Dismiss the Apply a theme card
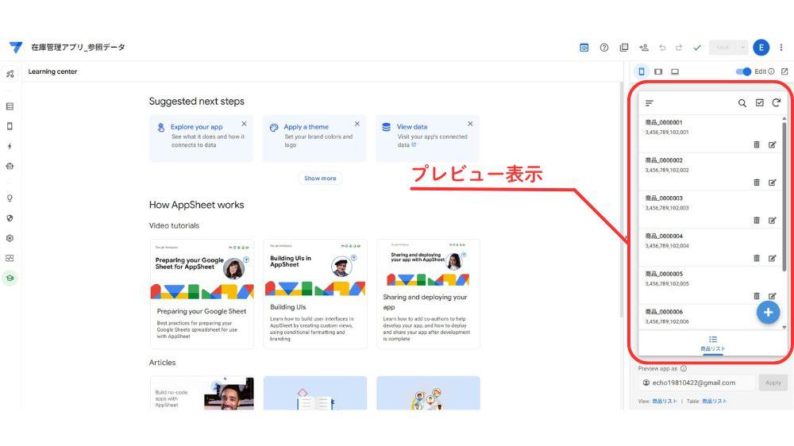The width and height of the screenshot is (794, 446). (x=357, y=124)
